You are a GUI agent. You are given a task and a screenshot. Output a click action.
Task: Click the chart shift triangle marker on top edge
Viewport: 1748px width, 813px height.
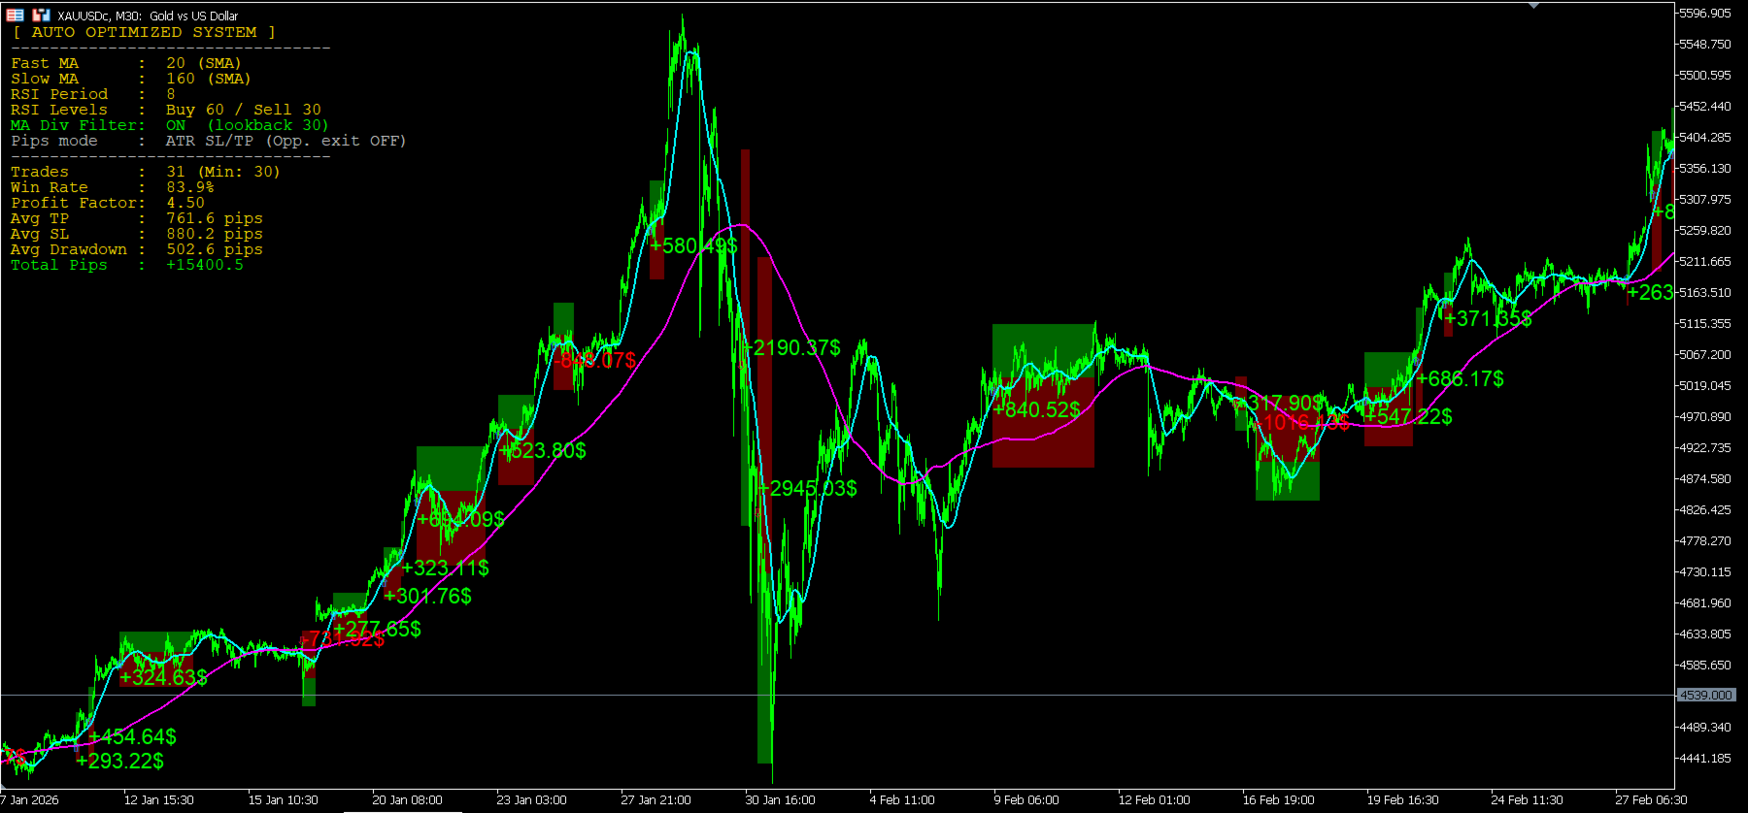point(1533,6)
